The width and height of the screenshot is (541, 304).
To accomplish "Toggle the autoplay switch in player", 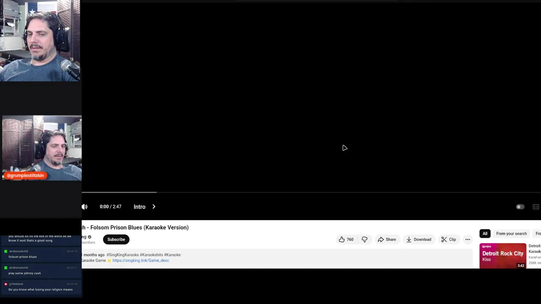I will (520, 207).
